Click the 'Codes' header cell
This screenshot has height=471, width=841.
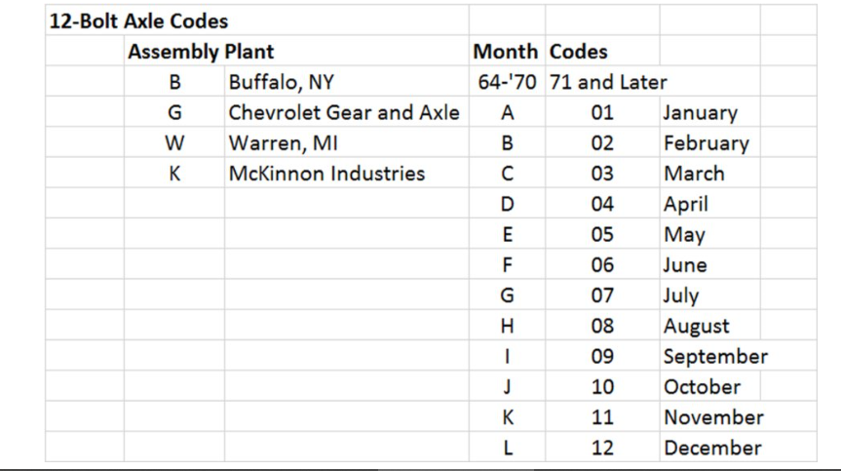pos(579,52)
